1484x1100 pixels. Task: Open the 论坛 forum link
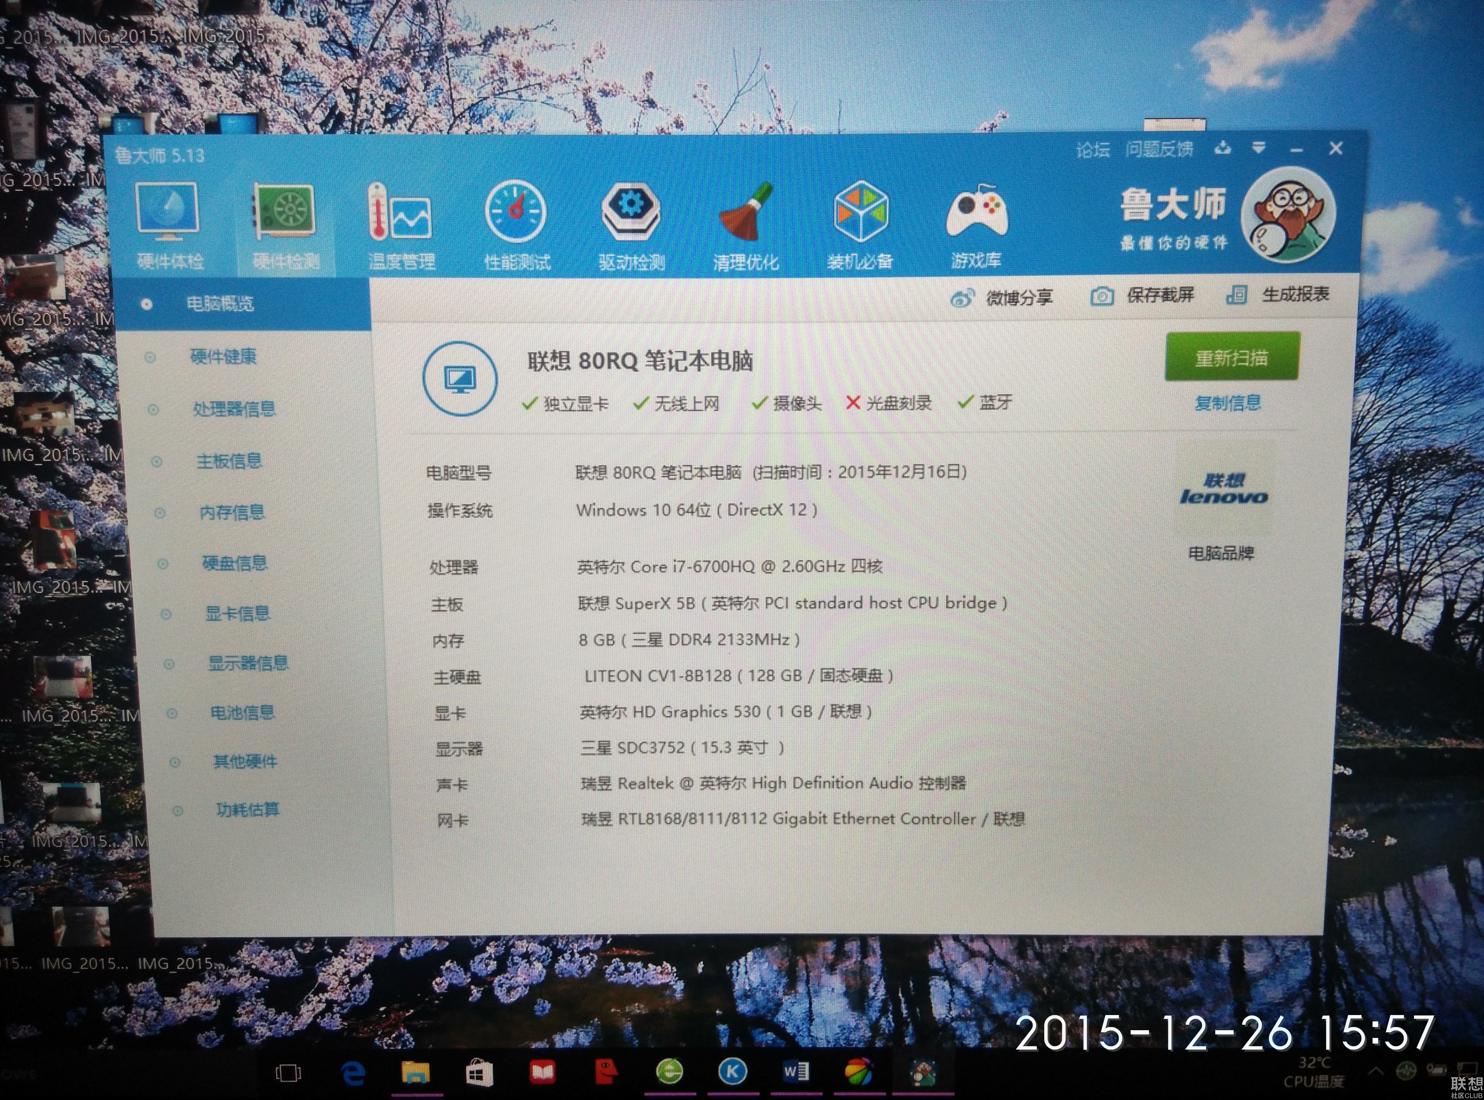tap(1092, 150)
